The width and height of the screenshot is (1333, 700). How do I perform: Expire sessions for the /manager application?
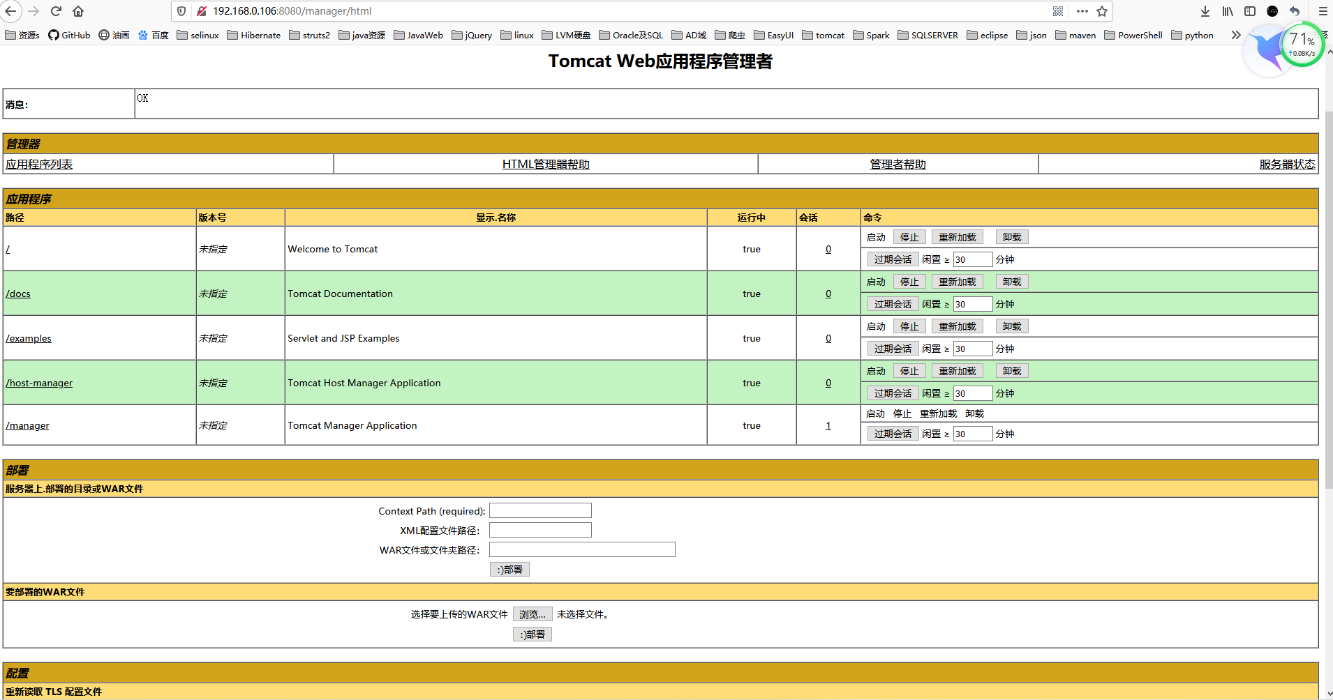tap(893, 434)
